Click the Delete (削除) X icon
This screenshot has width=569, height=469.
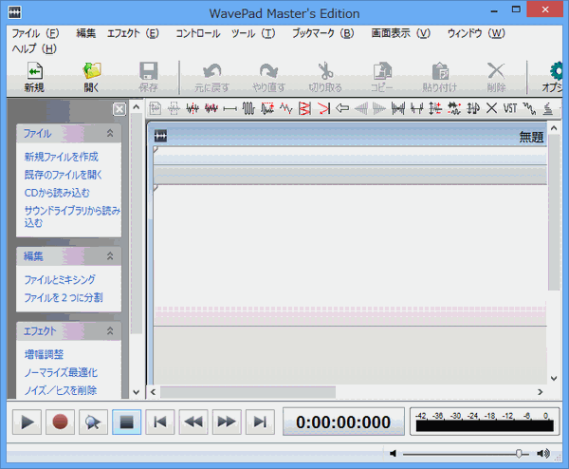[496, 71]
